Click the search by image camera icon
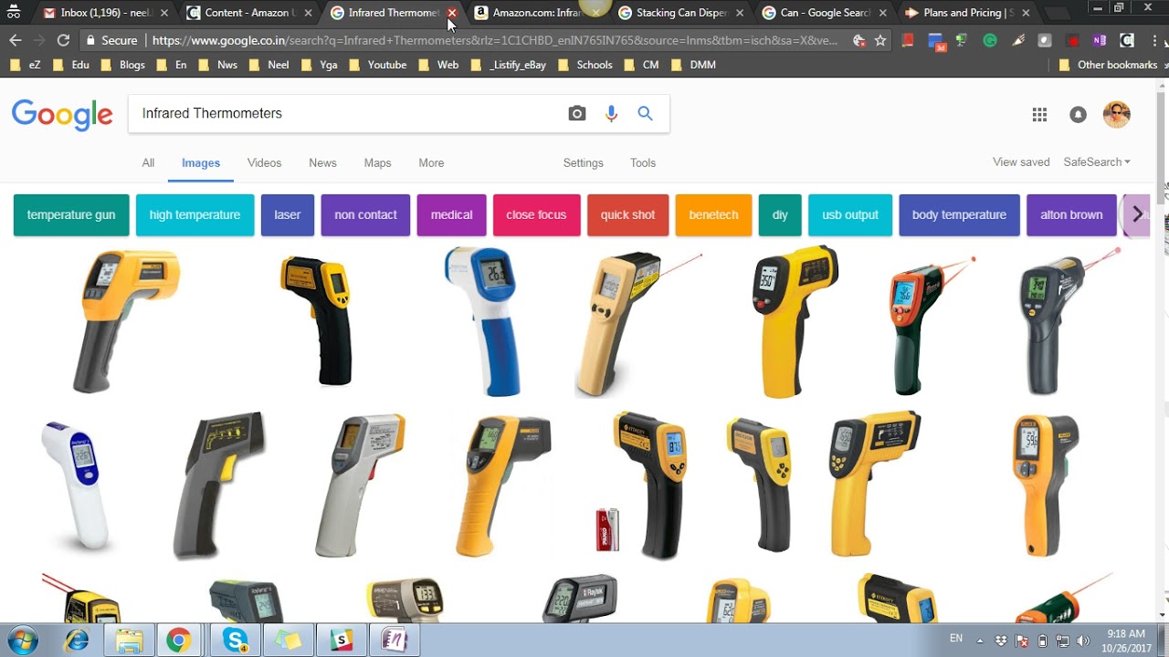This screenshot has width=1169, height=657. [x=576, y=113]
